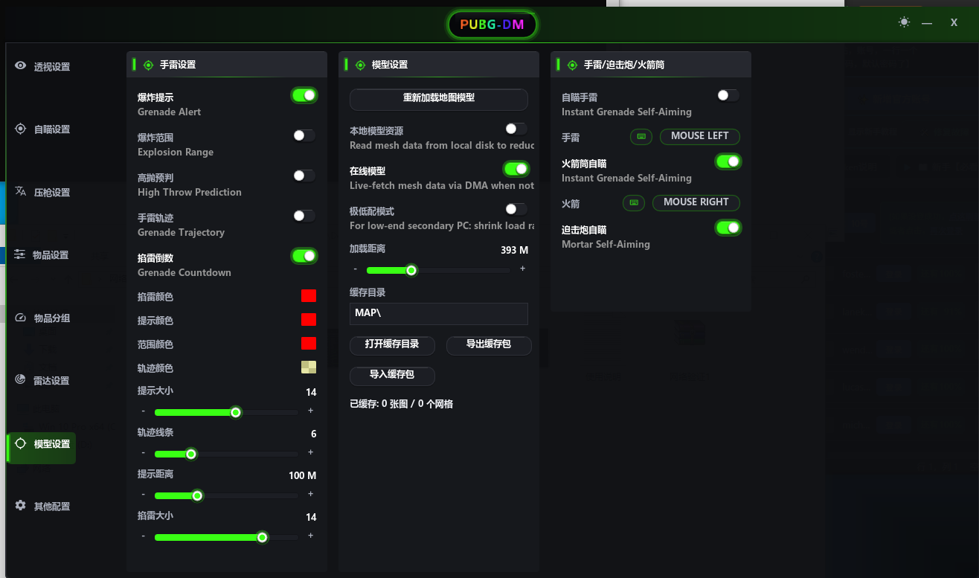Disable 火箭筒自瞄 toggle
979x578 pixels.
pyautogui.click(x=728, y=161)
